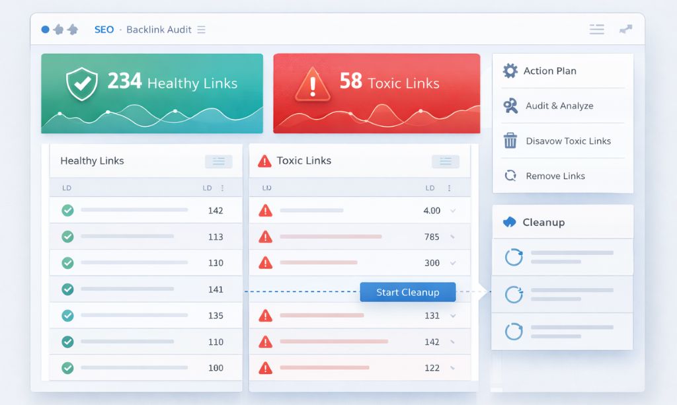Select the Audit & Analyze magnifier icon
Viewport: 677px width, 405px height.
coord(510,106)
